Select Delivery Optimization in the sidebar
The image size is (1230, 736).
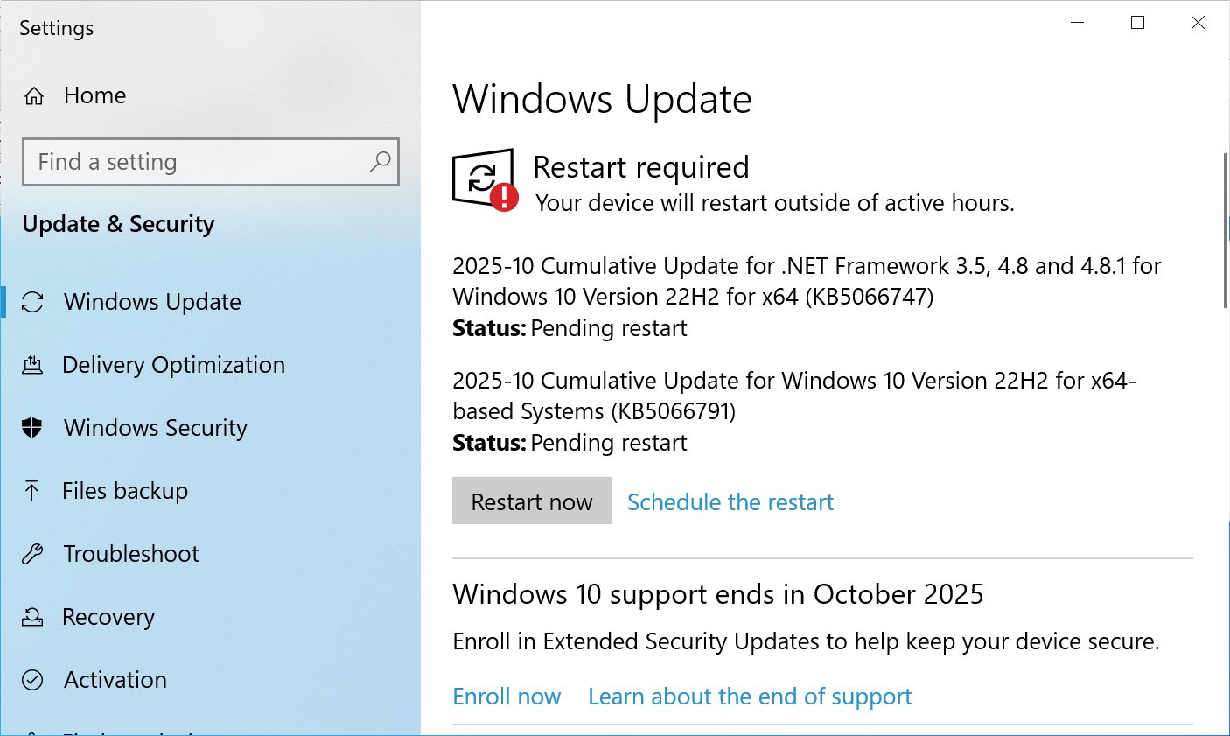tap(173, 365)
